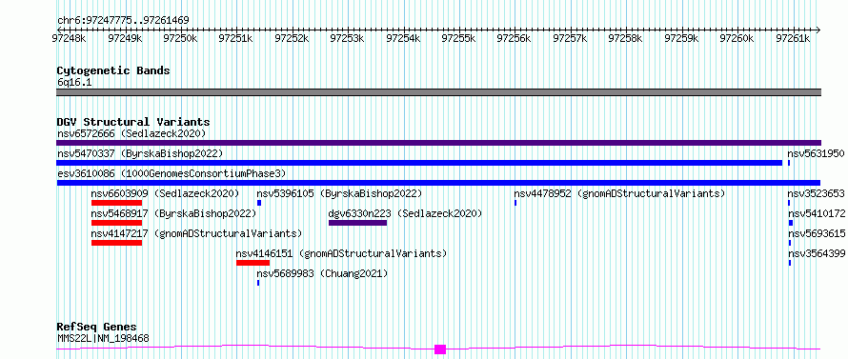This screenshot has width=848, height=359.
Task: Click the Cytogenetic Bands track title
Action: point(113,70)
